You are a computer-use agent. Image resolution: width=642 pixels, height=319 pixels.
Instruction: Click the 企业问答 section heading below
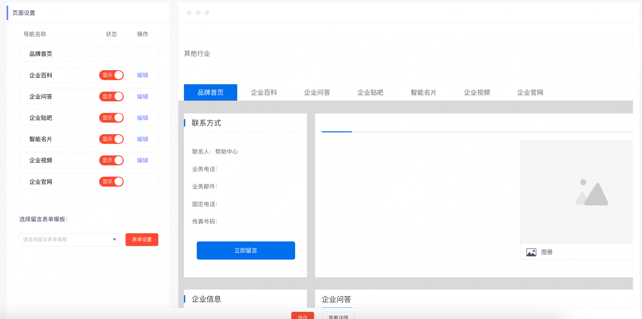tap(336, 299)
